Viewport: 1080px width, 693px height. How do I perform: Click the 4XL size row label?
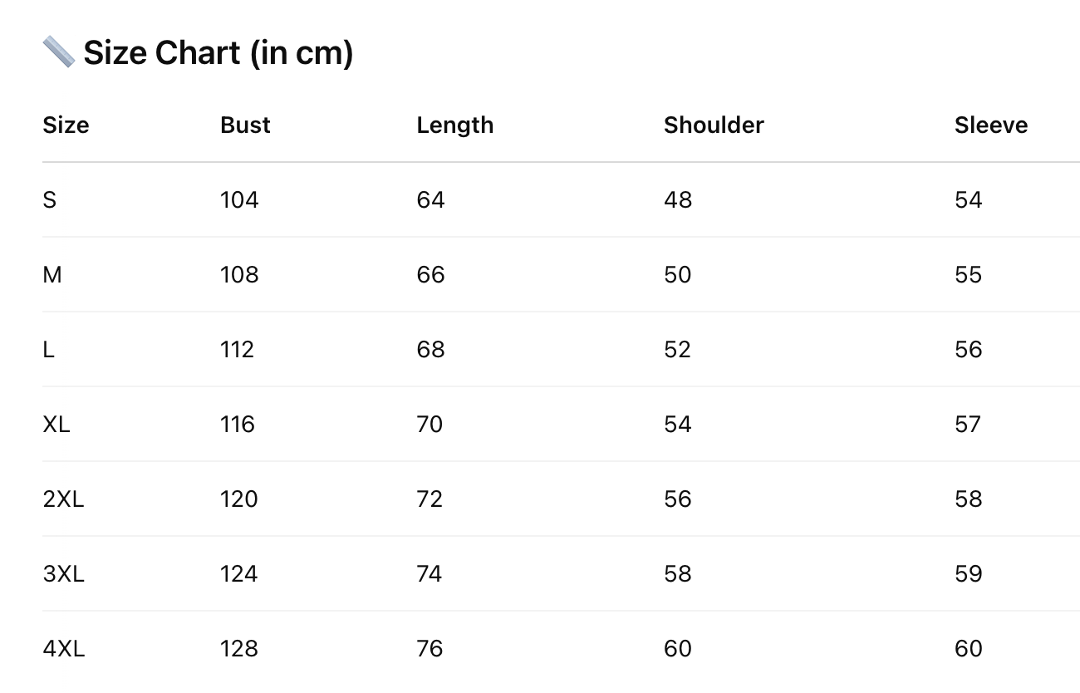pyautogui.click(x=63, y=649)
